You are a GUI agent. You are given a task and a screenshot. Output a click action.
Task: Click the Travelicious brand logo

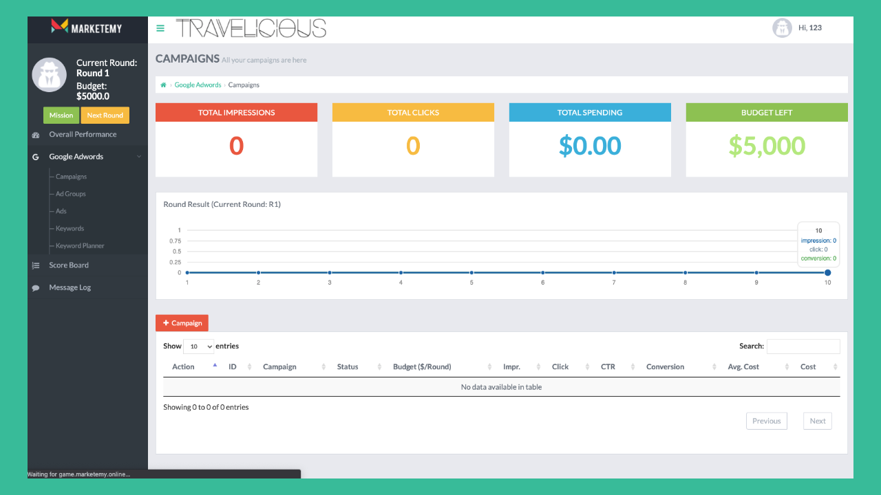click(251, 28)
